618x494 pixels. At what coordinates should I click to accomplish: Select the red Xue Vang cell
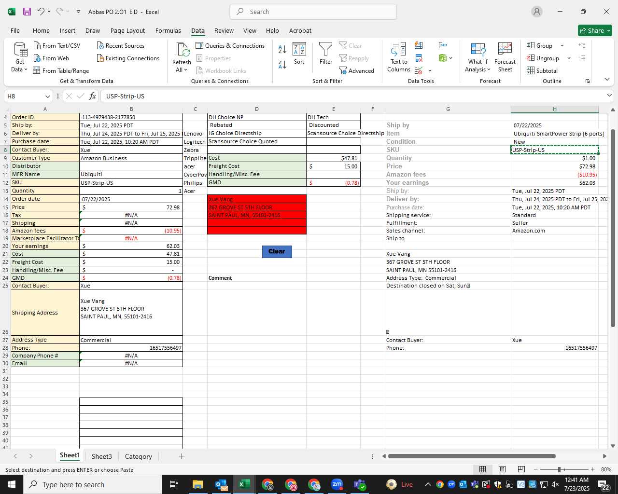257,199
